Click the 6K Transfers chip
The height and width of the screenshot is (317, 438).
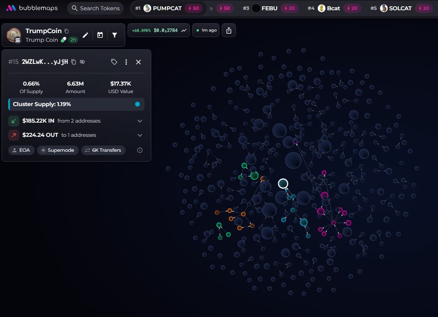pyautogui.click(x=103, y=150)
